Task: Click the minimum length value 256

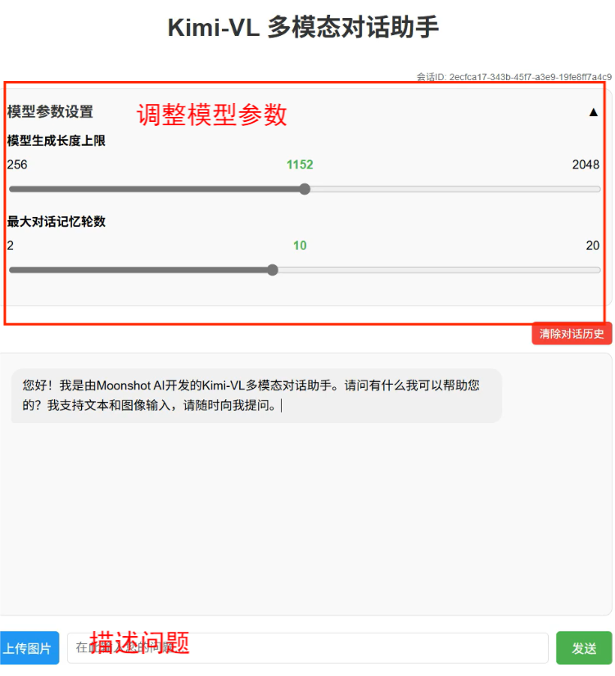Action: pos(17,164)
